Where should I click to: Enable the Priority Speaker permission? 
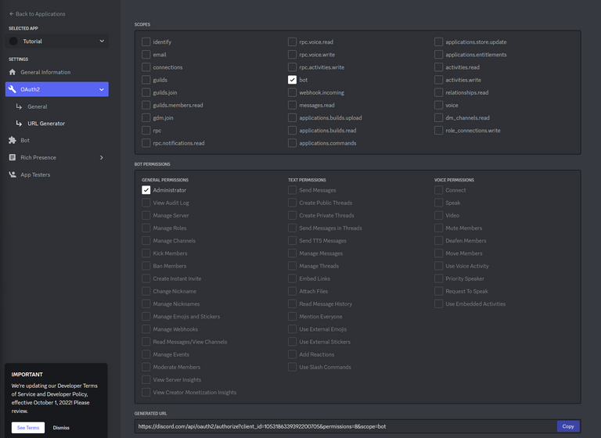click(x=438, y=278)
